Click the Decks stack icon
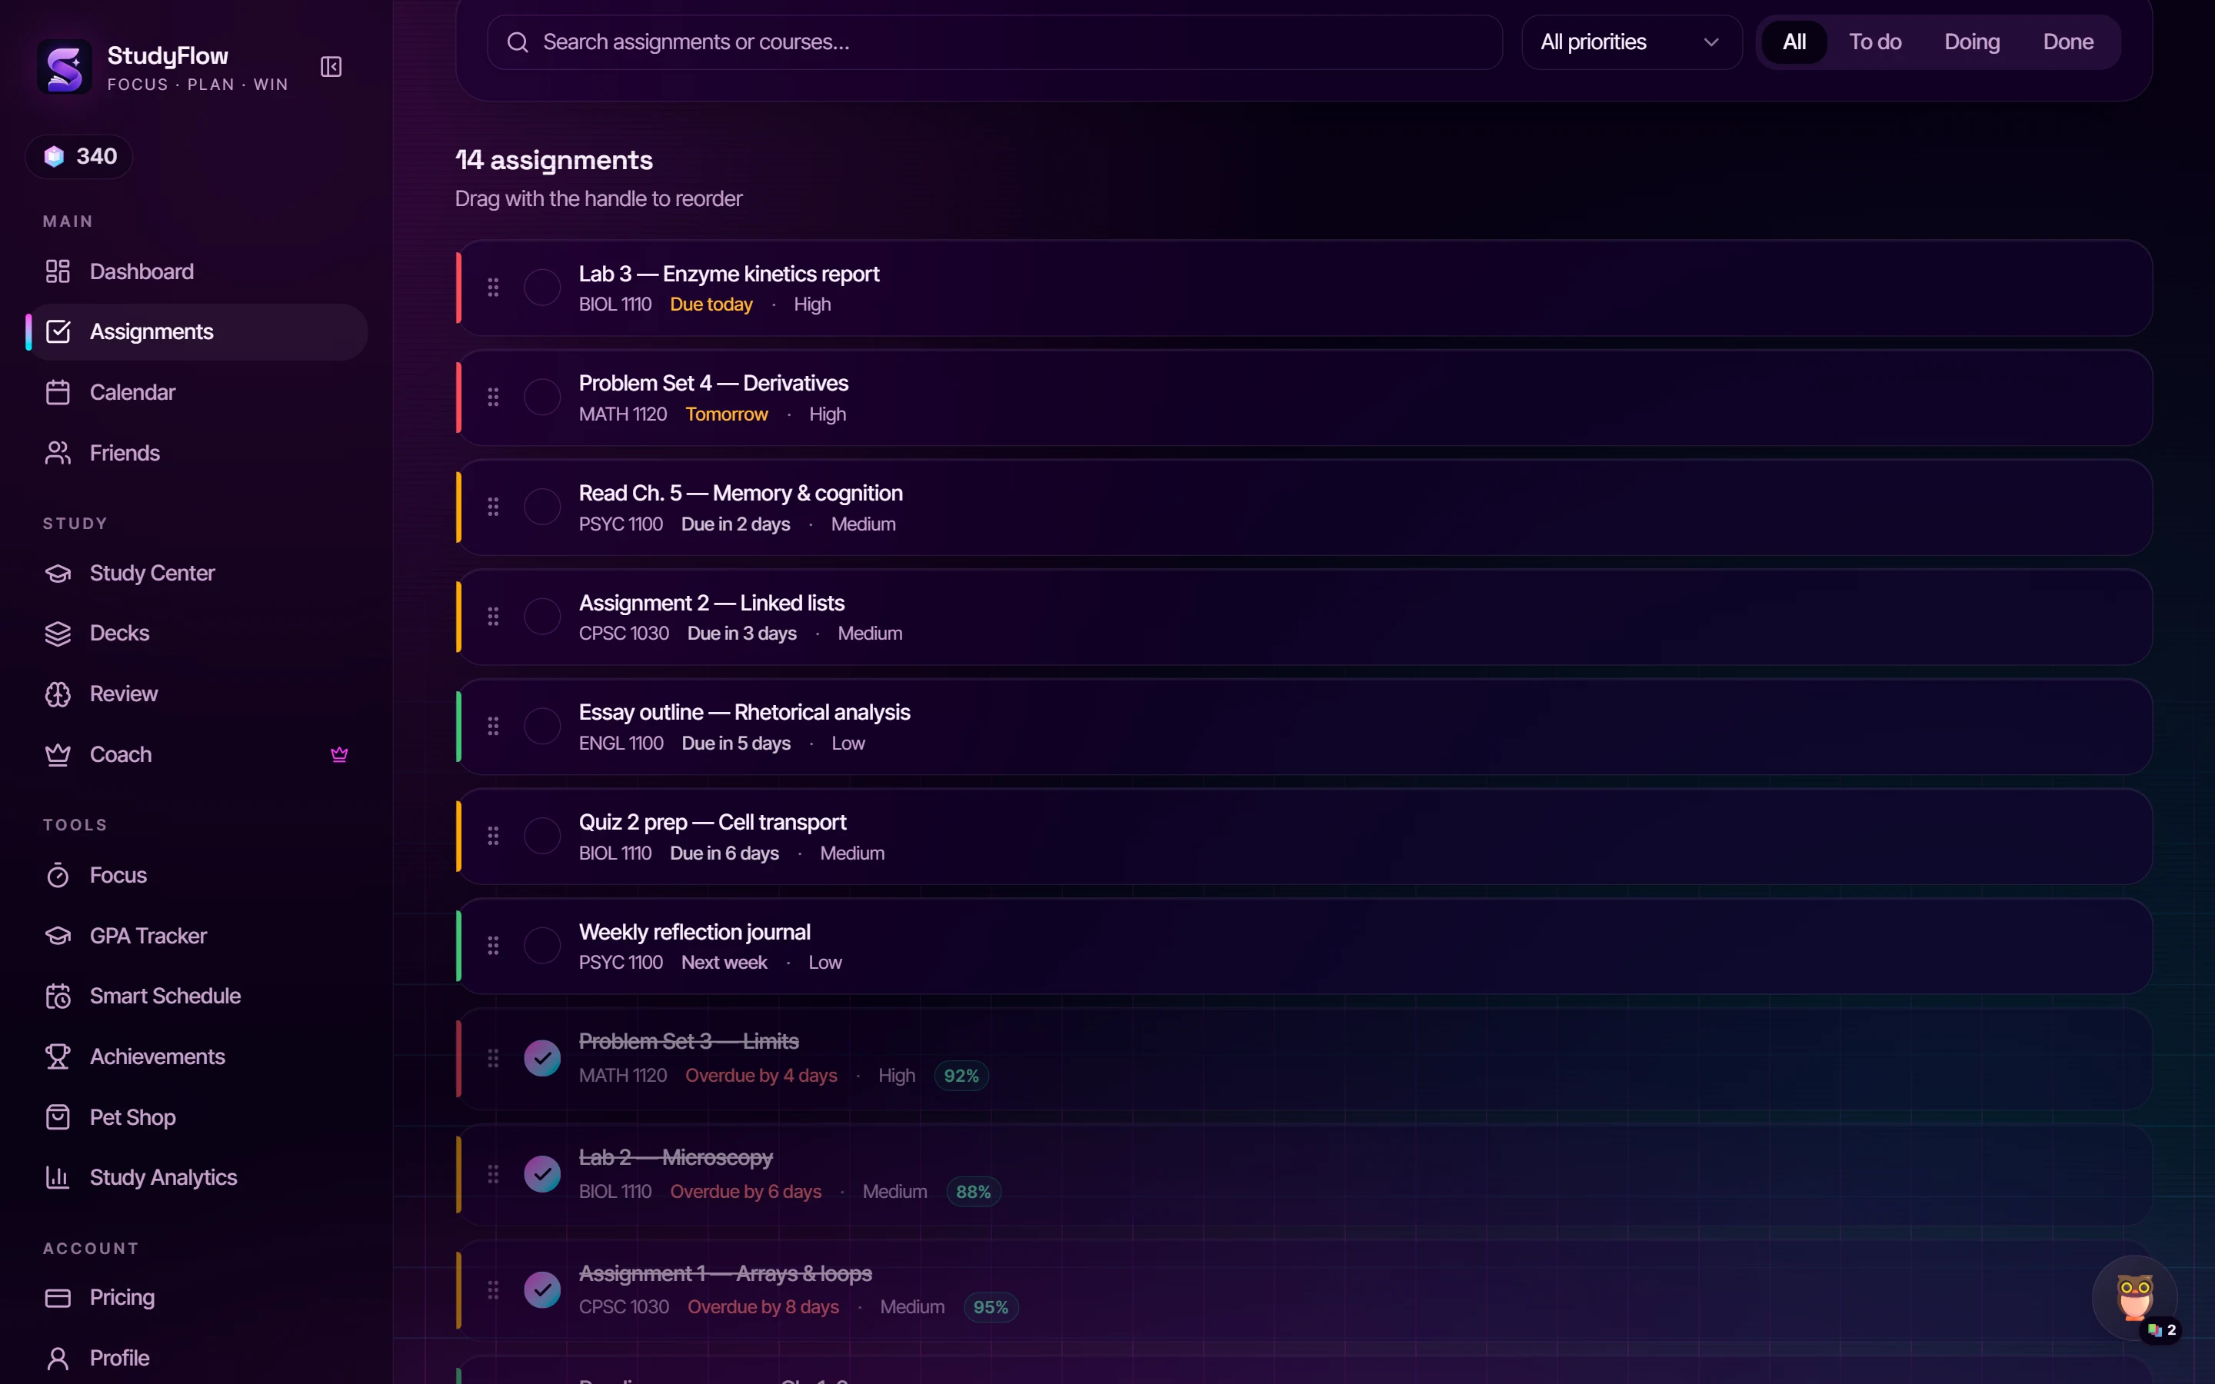The width and height of the screenshot is (2215, 1384). tap(58, 634)
